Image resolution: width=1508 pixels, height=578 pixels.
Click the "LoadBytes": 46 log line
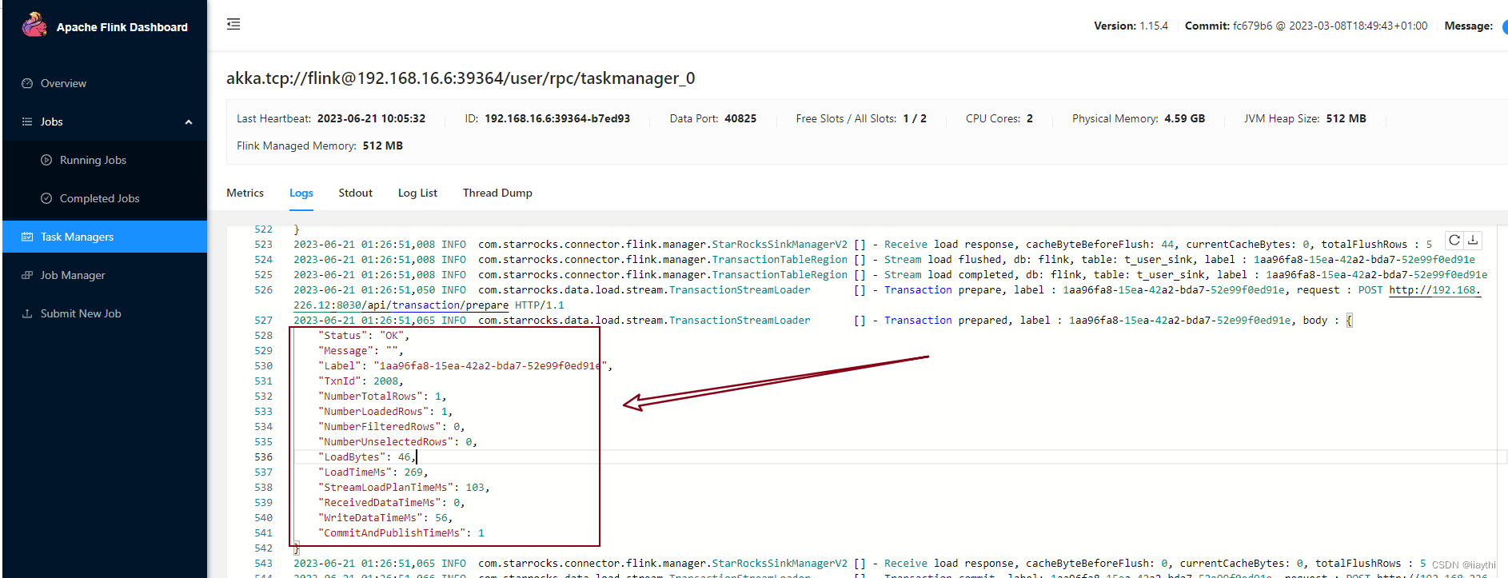(367, 457)
